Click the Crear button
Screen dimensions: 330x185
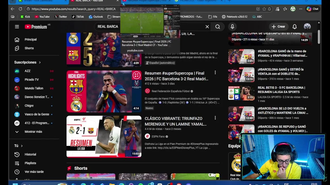278,26
